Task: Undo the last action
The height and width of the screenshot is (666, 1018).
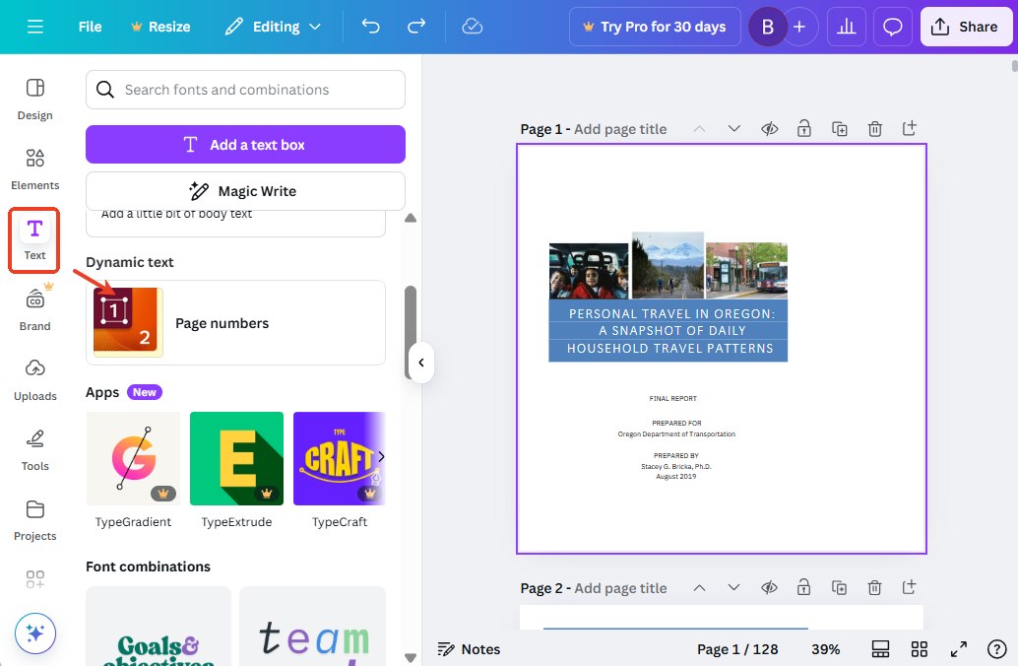Action: pyautogui.click(x=370, y=27)
